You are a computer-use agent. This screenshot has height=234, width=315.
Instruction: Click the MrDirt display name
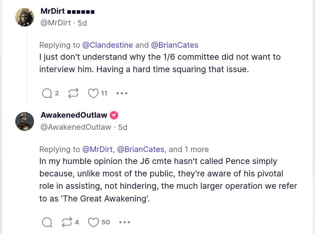pos(53,11)
